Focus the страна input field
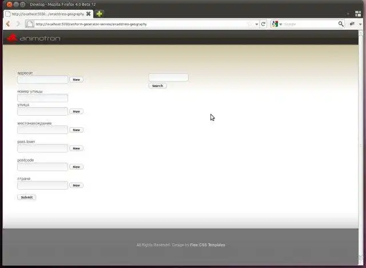 pos(42,185)
